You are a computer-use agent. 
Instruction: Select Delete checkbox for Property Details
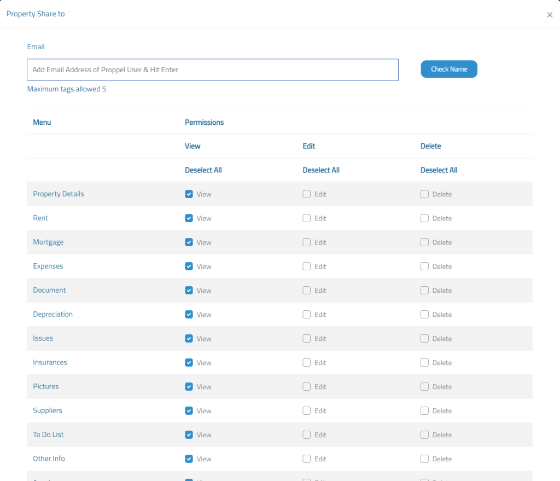coord(424,194)
